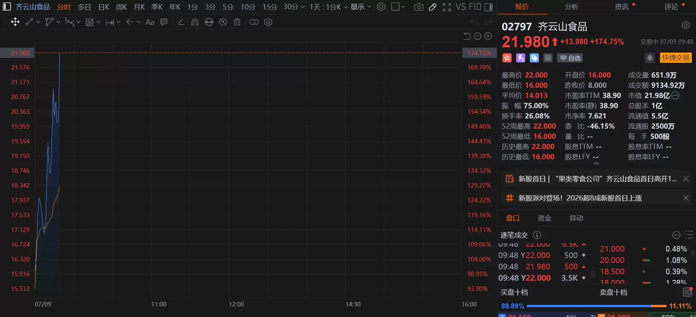Select the wave pattern drawing tool
Screen dimensions: 696x317
point(69,22)
